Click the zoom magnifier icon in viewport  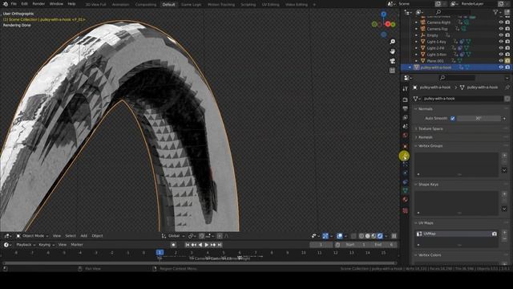392,42
